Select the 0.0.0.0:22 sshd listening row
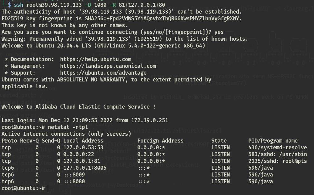Image resolution: width=314 pixels, height=195 pixels. click(x=154, y=155)
